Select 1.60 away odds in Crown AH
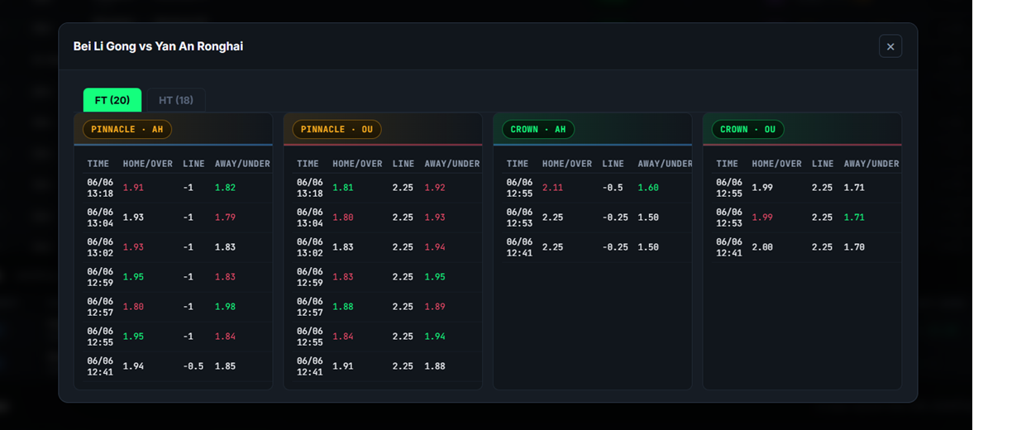The width and height of the screenshot is (1012, 430). (x=648, y=188)
